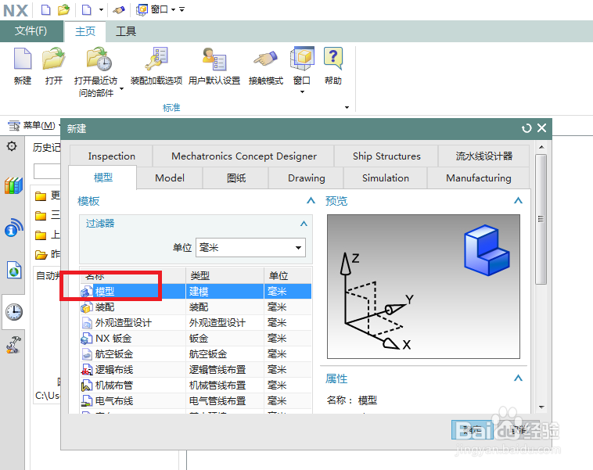This screenshot has width=593, height=470.
Task: Collapse the 模板 section
Action: (311, 201)
